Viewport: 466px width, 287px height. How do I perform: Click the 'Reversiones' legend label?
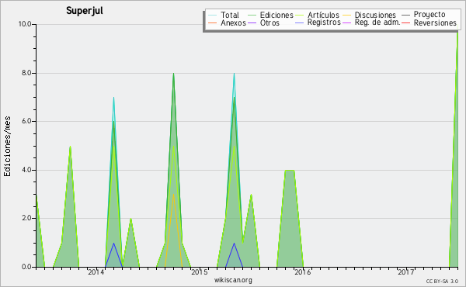[x=435, y=22]
